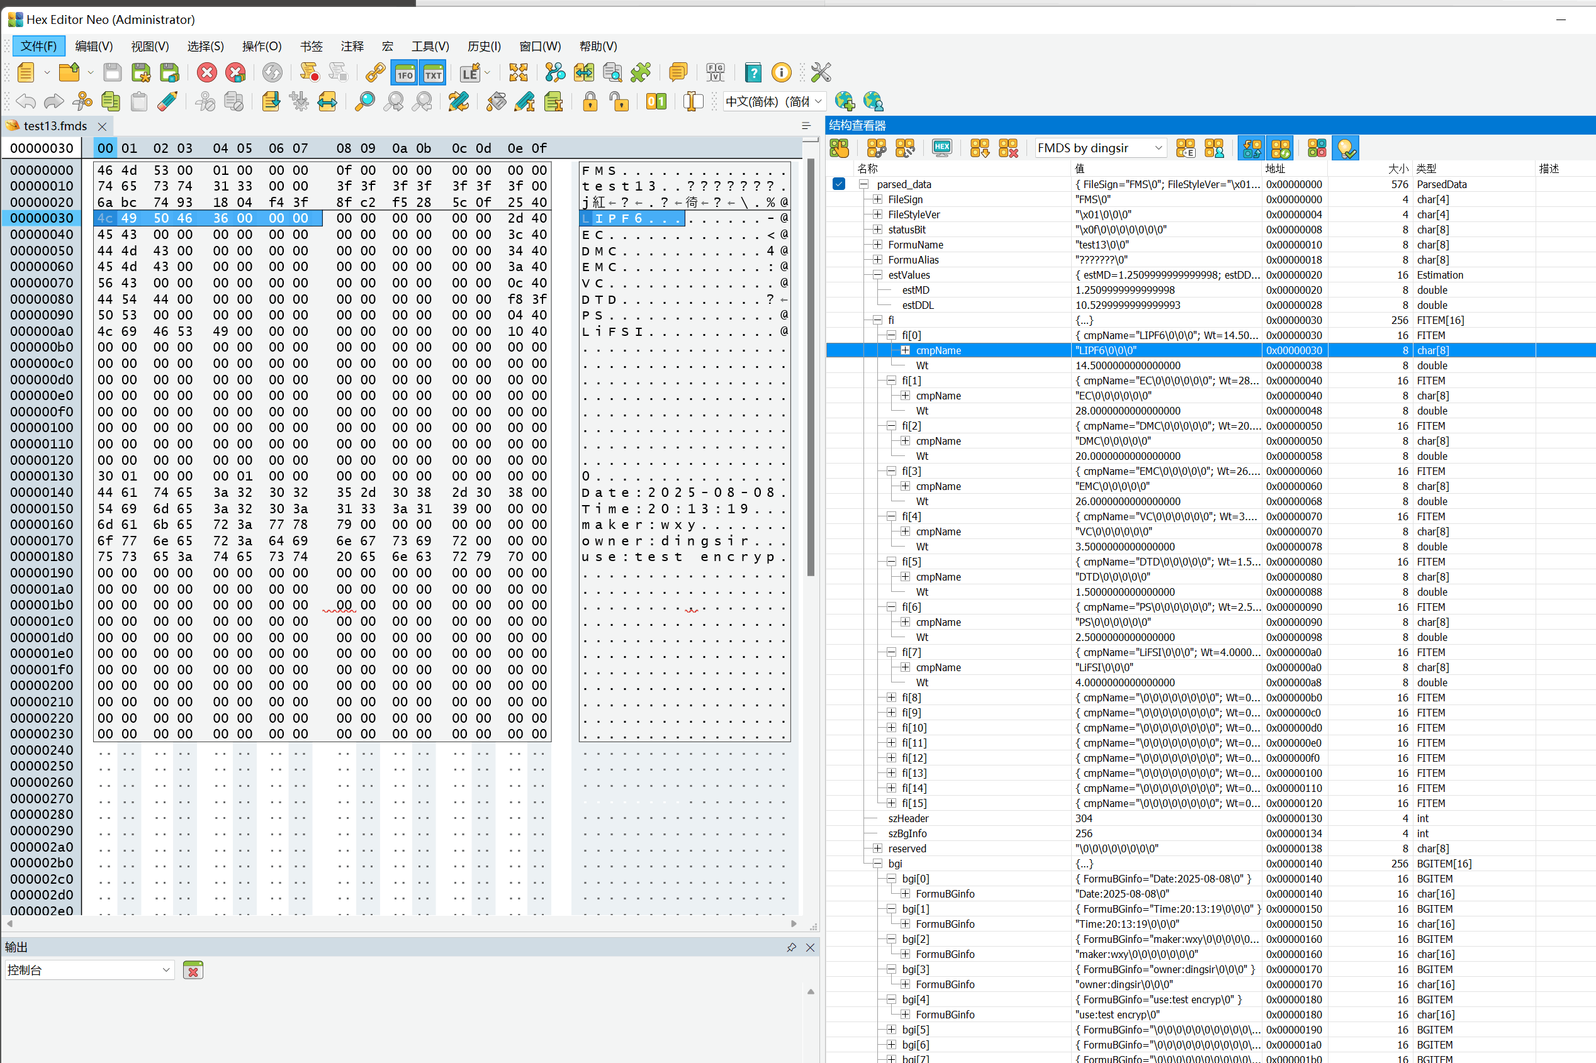The image size is (1596, 1063).
Task: Click the green puzzle piece icon
Action: pyautogui.click(x=640, y=72)
